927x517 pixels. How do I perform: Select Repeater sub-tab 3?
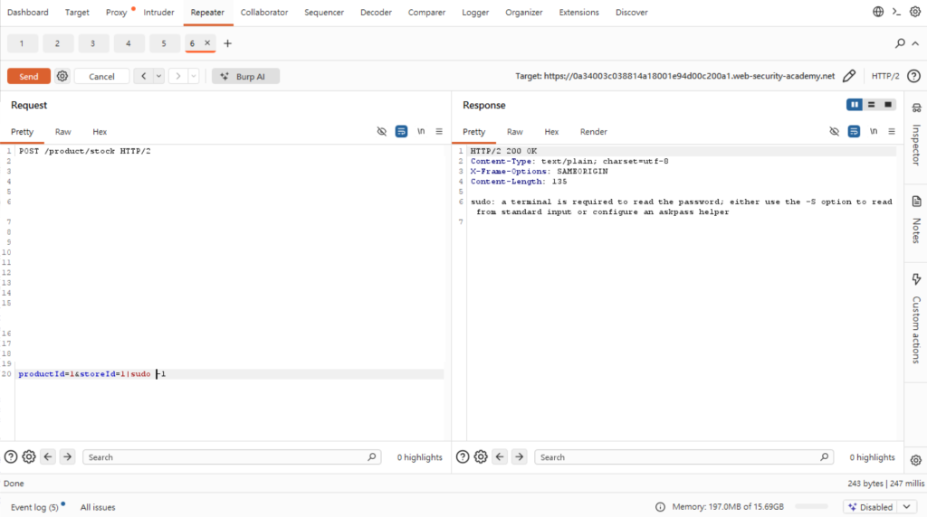(93, 43)
